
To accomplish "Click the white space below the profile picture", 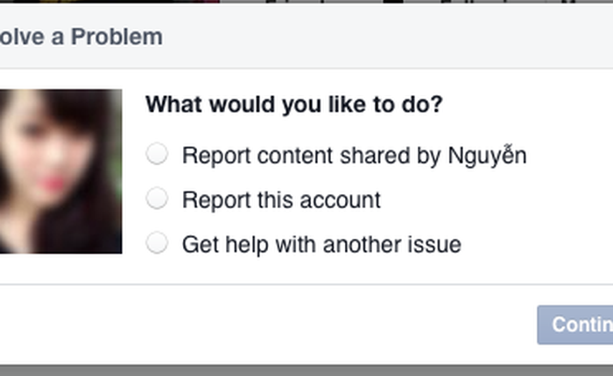I will tap(60, 268).
